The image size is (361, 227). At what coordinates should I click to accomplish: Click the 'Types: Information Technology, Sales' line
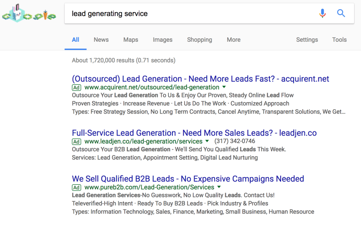click(x=193, y=212)
